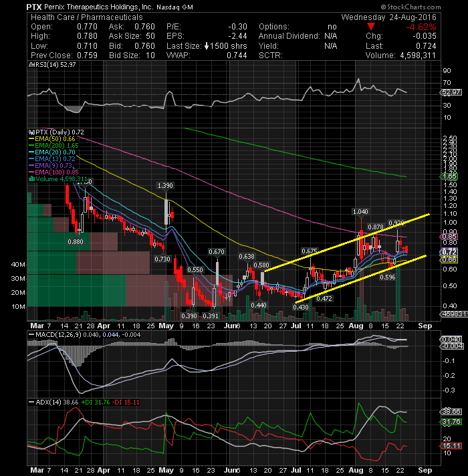Click Pernix Therapeutics Holdings, Inc. company name
Screen dimensions: 468x476
tap(99, 7)
